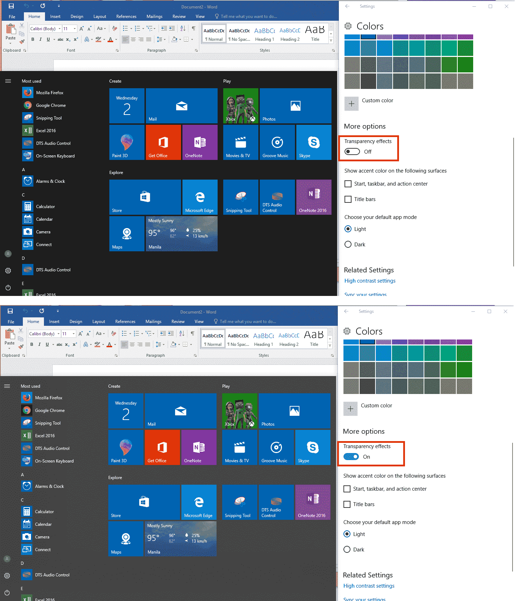
Task: Click Decrease Indent in upper Word ribbon
Action: point(164,28)
